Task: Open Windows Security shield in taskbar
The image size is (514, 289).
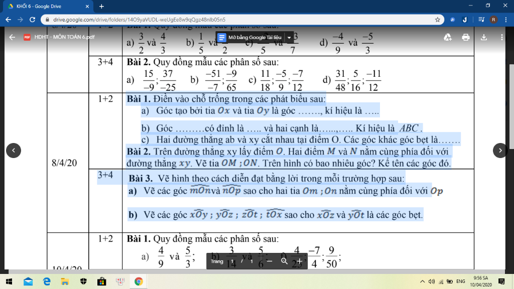Action: pyautogui.click(x=83, y=281)
